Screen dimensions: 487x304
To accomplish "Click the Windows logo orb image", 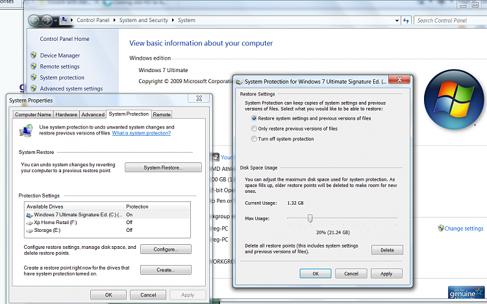I will pyautogui.click(x=453, y=99).
